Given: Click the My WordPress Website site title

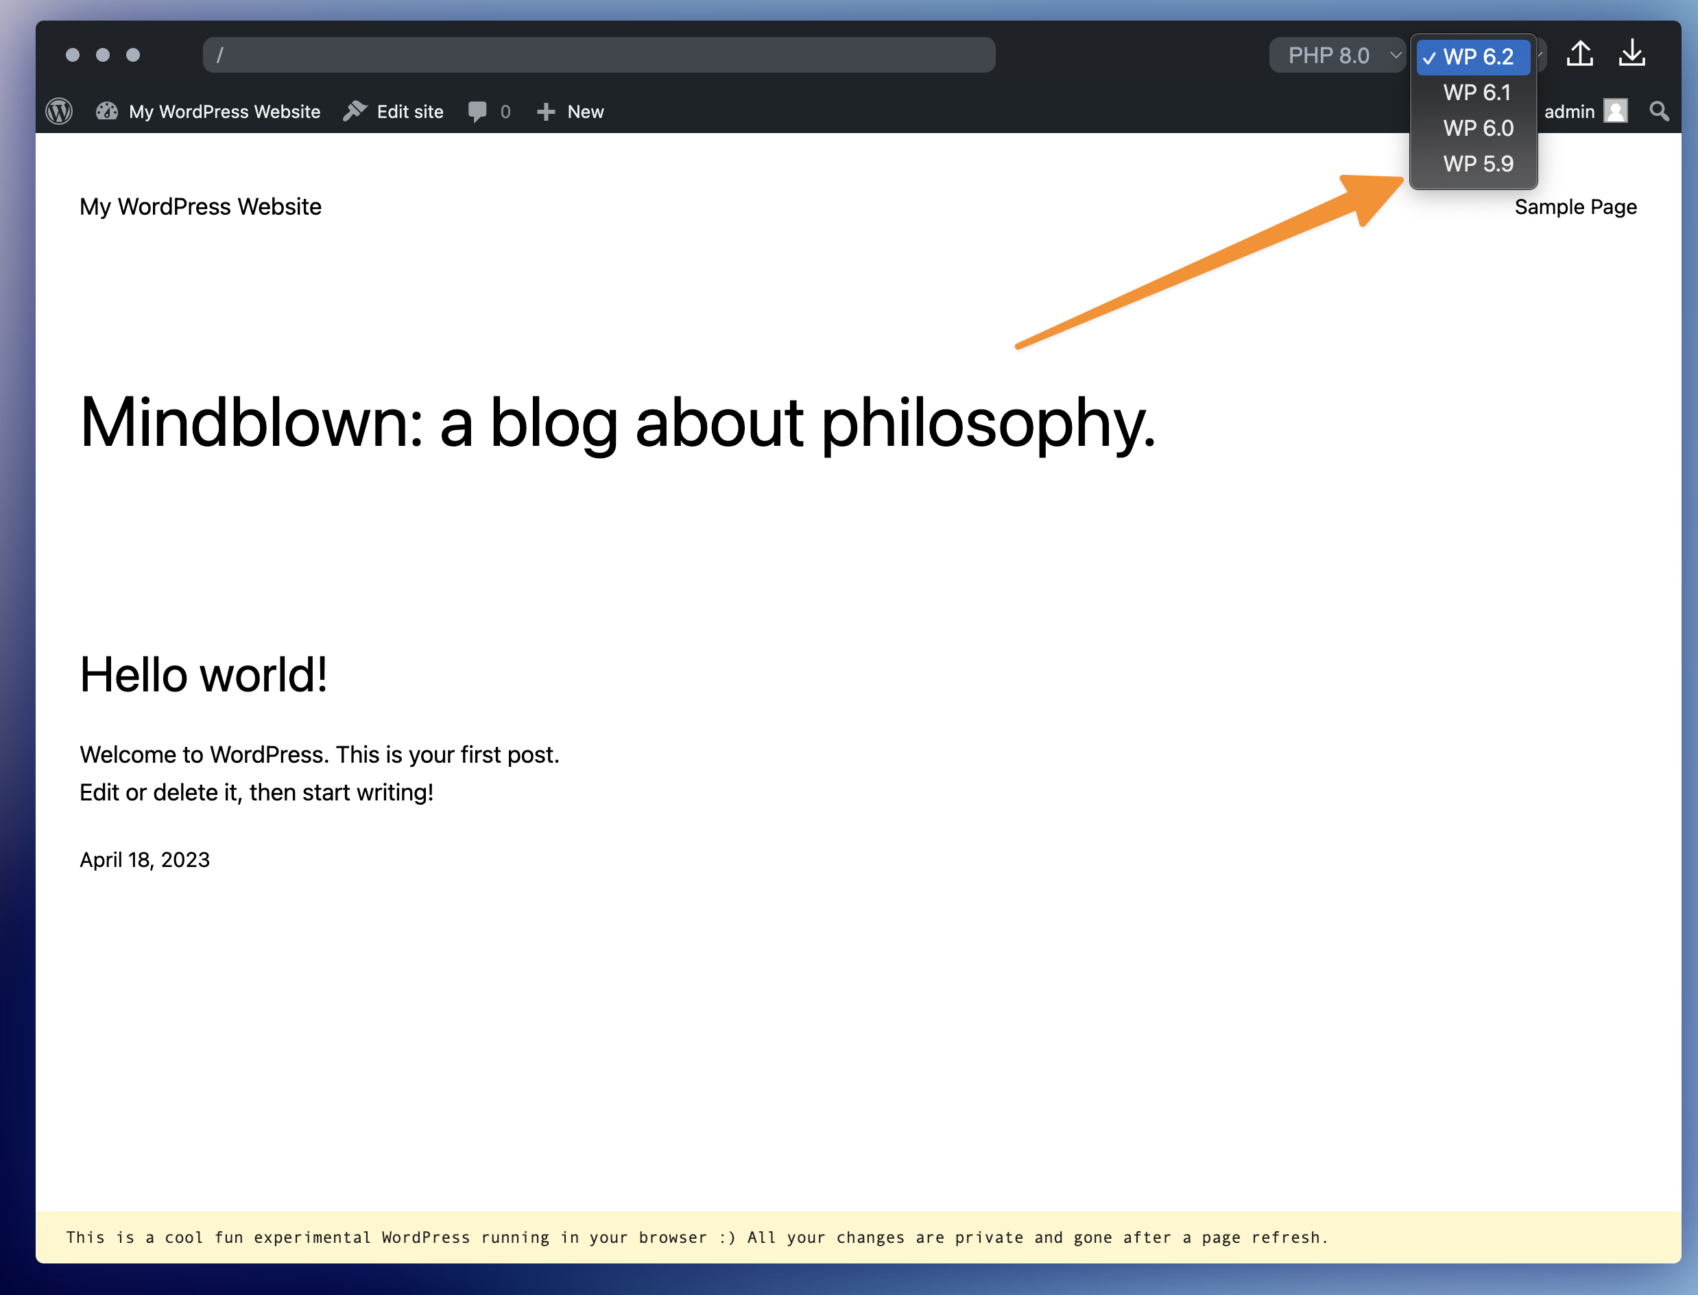Looking at the screenshot, I should (200, 206).
